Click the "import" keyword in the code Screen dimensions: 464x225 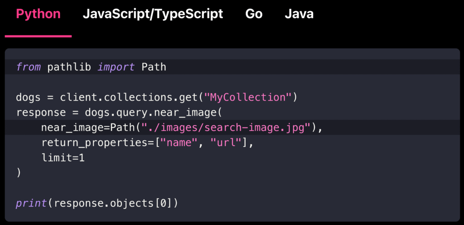point(116,67)
